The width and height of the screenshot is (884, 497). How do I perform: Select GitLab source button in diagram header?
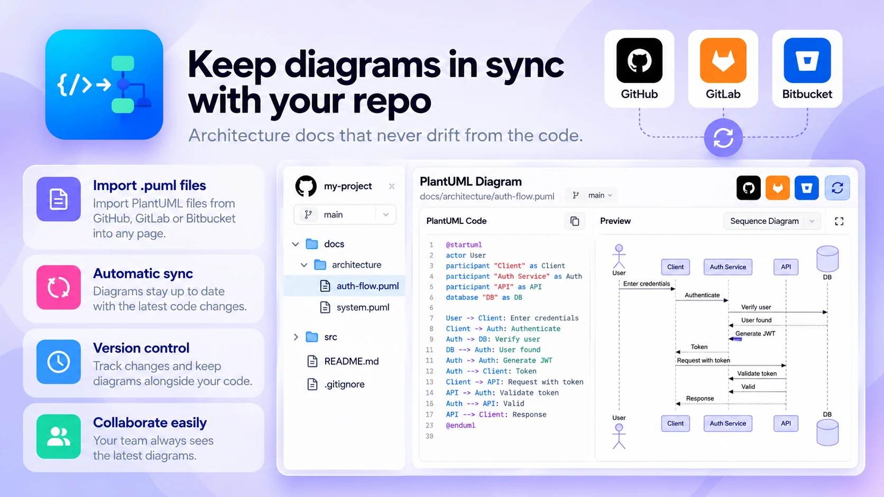pos(778,187)
